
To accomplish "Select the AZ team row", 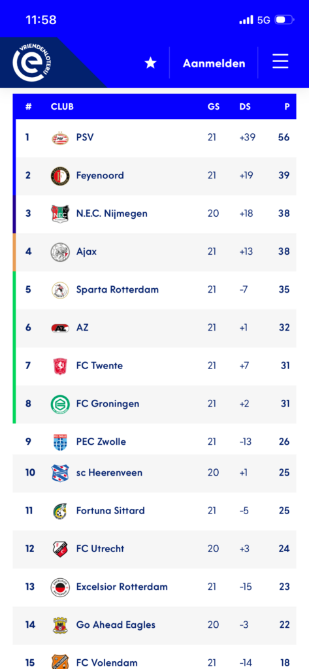I will point(155,328).
